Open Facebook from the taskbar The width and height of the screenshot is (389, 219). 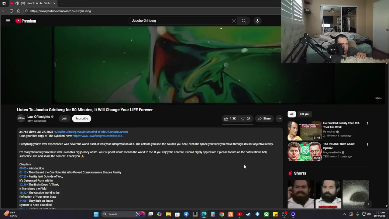(186, 214)
